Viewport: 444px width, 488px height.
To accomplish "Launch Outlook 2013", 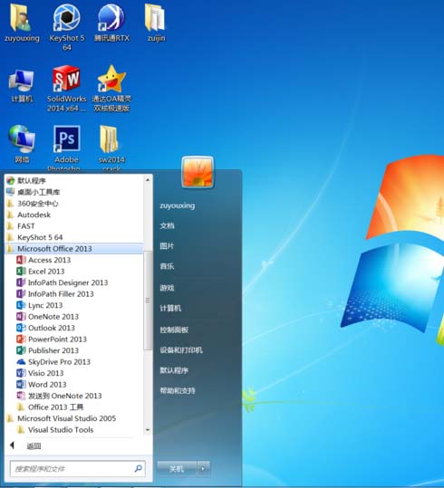I will pyautogui.click(x=45, y=328).
